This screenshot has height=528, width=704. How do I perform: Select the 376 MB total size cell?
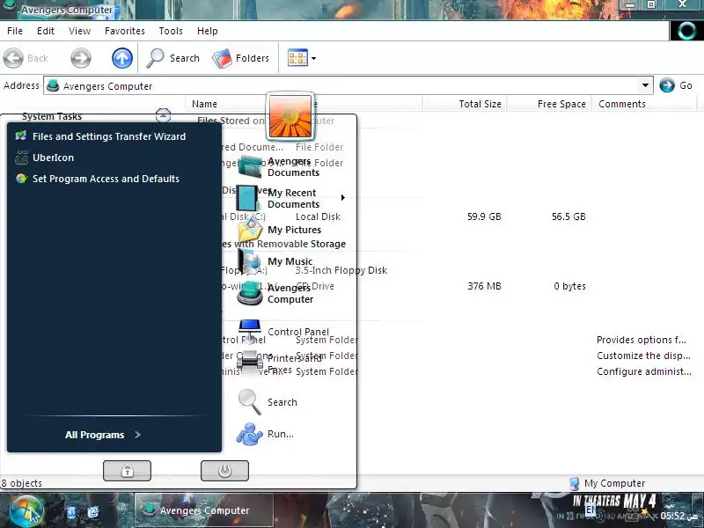coord(484,286)
